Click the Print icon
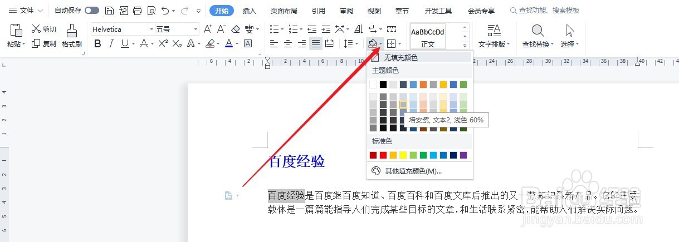 [138, 11]
